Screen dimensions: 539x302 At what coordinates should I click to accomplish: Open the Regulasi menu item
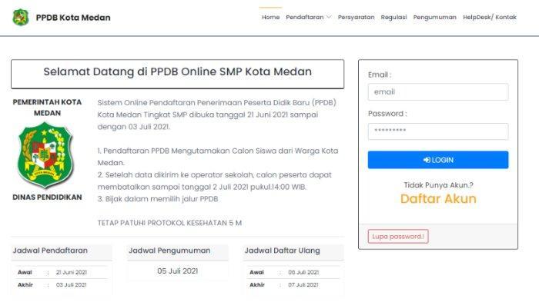click(393, 17)
